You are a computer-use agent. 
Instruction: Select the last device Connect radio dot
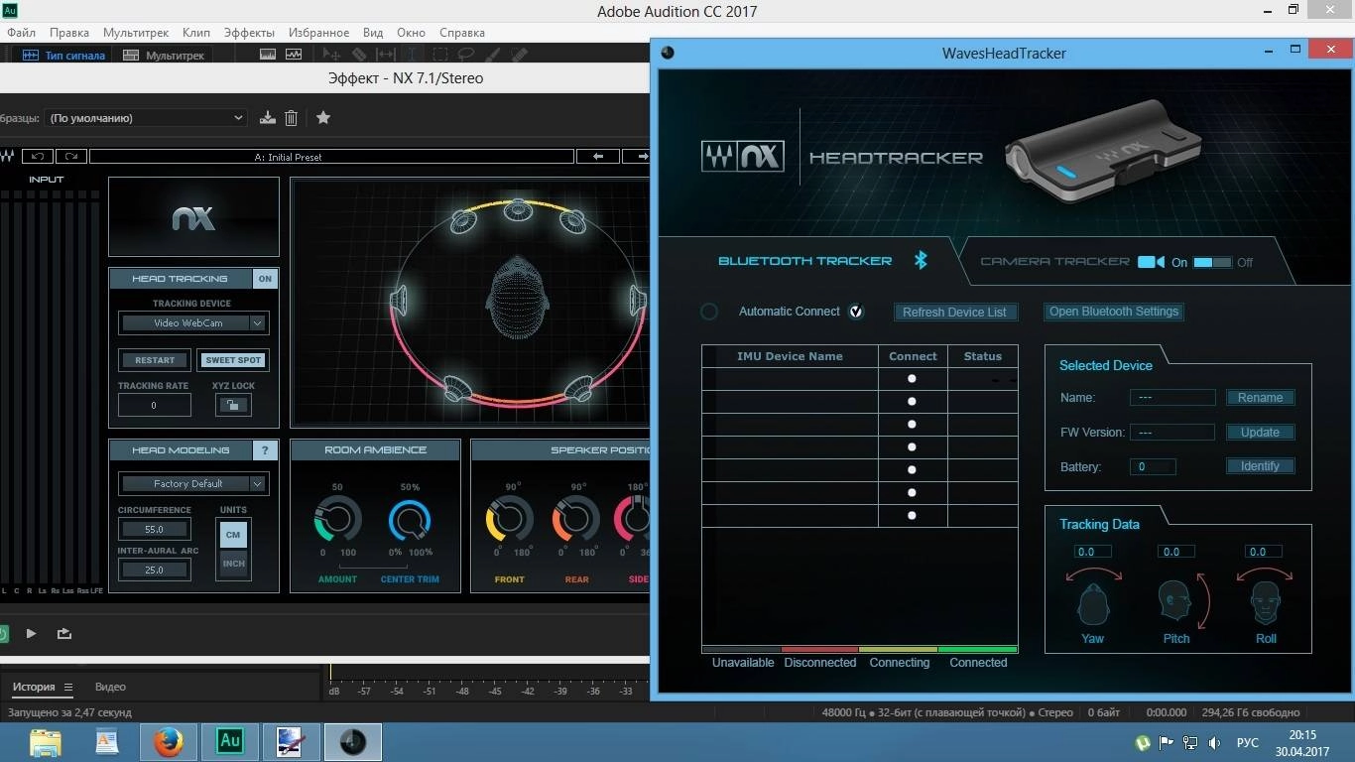(912, 516)
